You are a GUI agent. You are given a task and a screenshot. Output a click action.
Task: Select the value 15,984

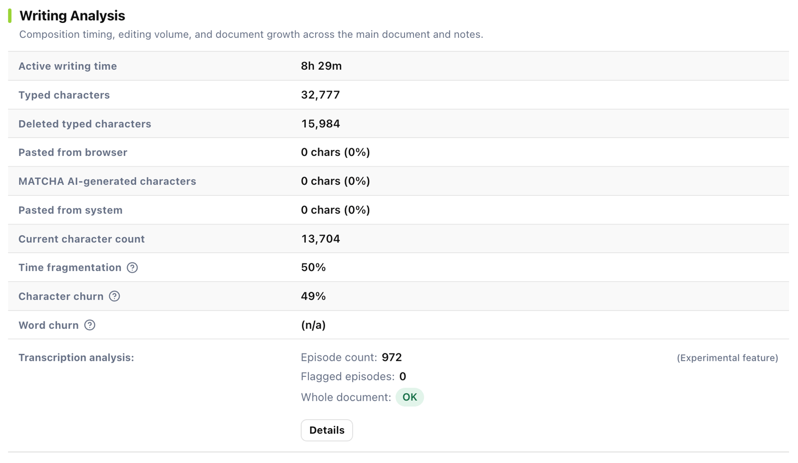(320, 124)
